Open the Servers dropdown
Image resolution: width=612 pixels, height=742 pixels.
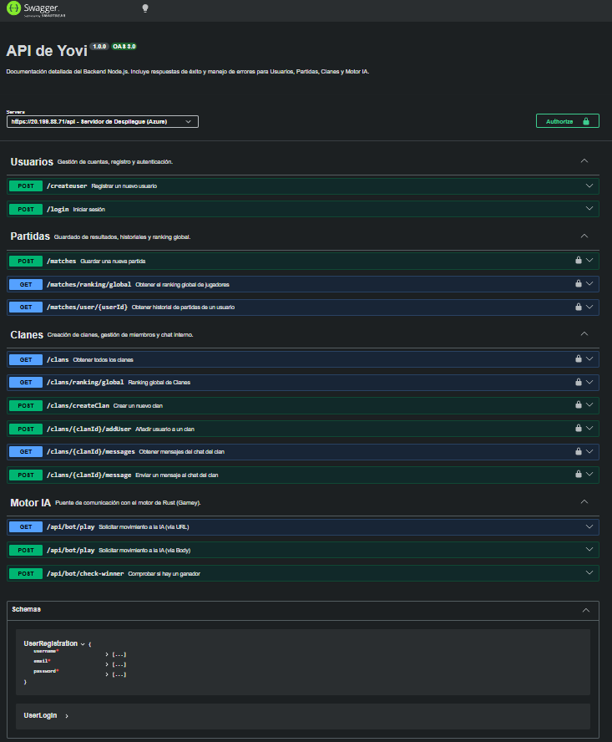(x=102, y=121)
